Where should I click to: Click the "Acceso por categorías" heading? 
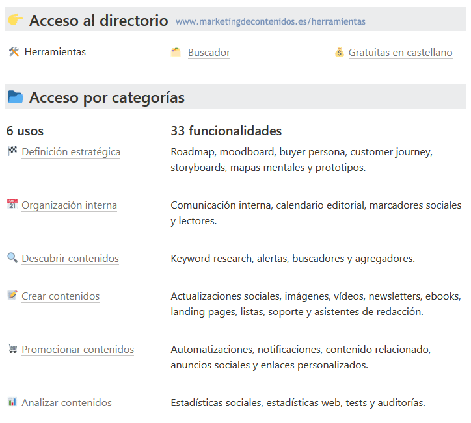tap(107, 98)
